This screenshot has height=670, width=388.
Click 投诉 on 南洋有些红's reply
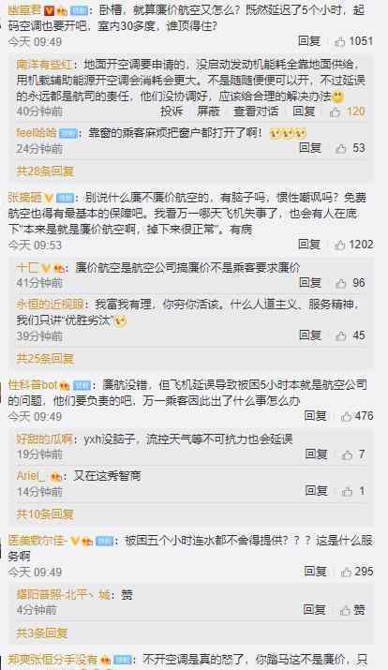tap(172, 112)
